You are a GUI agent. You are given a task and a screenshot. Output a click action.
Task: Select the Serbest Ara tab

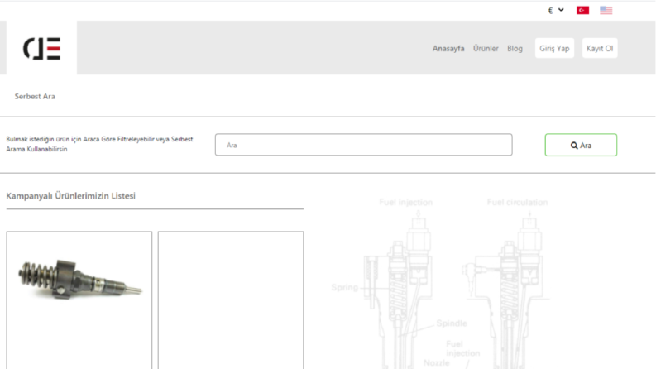[35, 96]
